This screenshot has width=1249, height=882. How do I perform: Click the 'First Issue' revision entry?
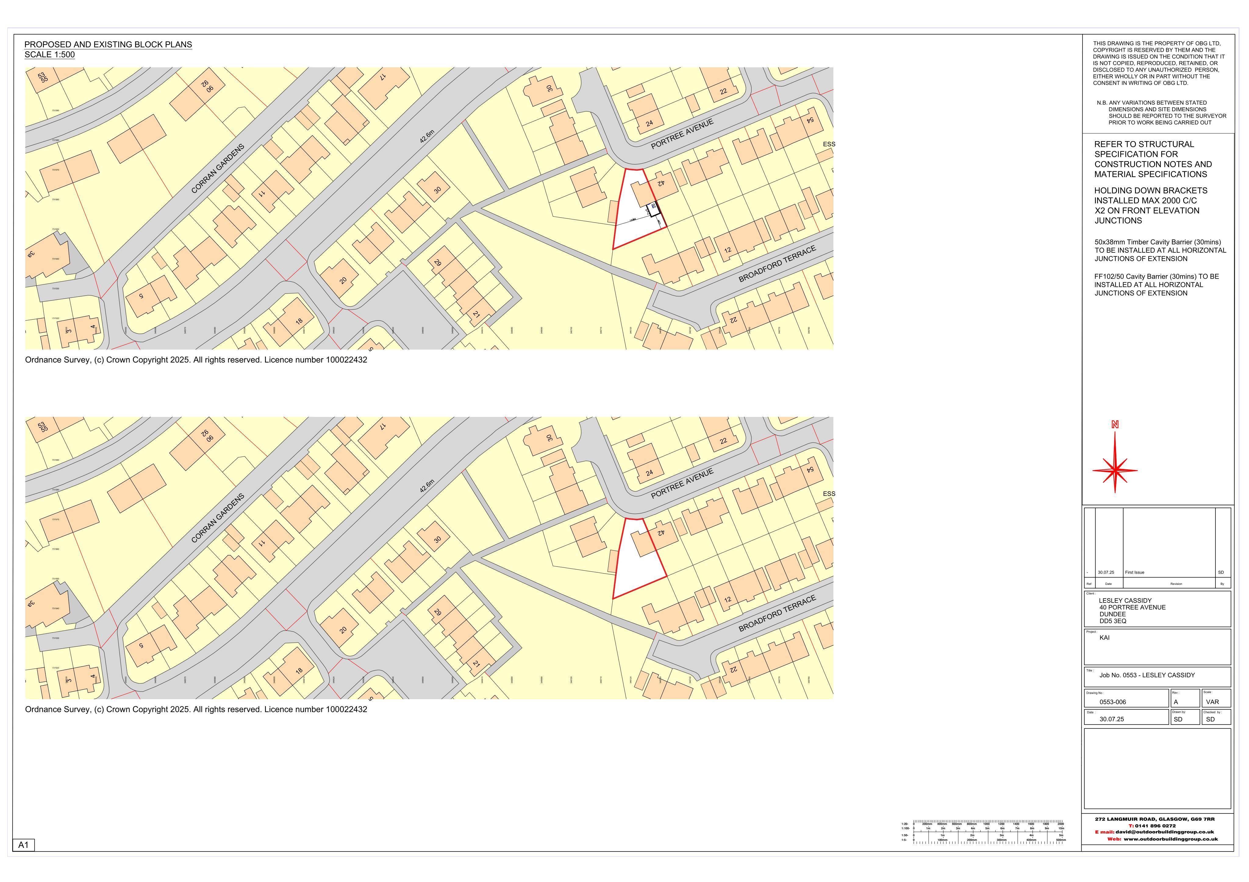(x=1134, y=573)
